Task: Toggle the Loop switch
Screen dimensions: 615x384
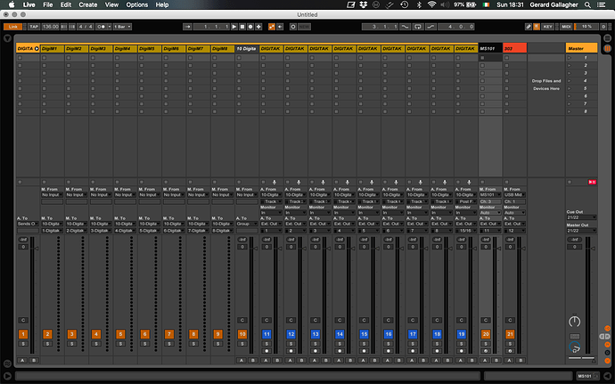Action: 418,27
